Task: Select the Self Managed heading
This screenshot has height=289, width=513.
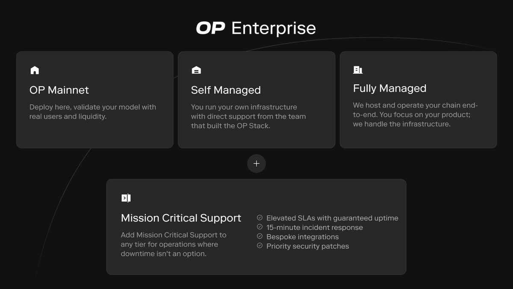Action: [226, 90]
